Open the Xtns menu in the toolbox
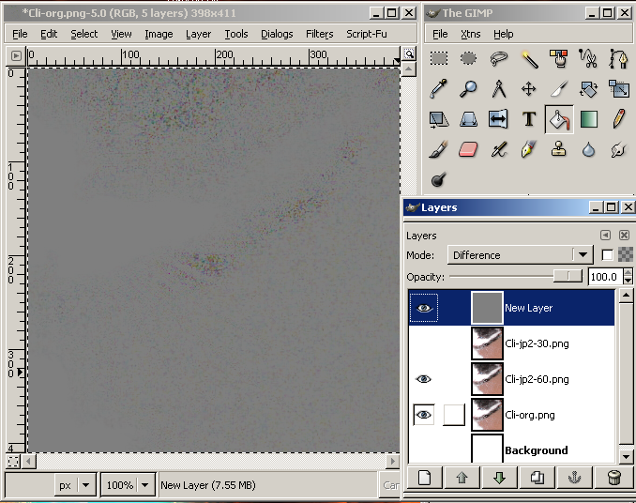Image resolution: width=636 pixels, height=503 pixels. tap(472, 34)
